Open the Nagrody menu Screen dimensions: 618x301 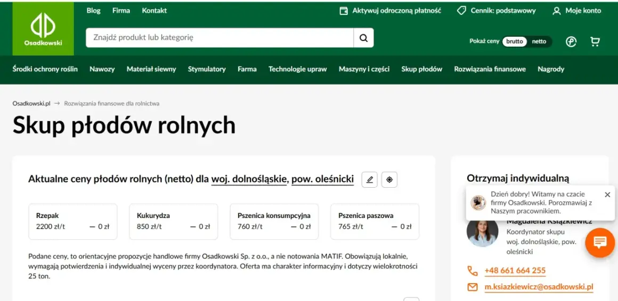(x=551, y=69)
